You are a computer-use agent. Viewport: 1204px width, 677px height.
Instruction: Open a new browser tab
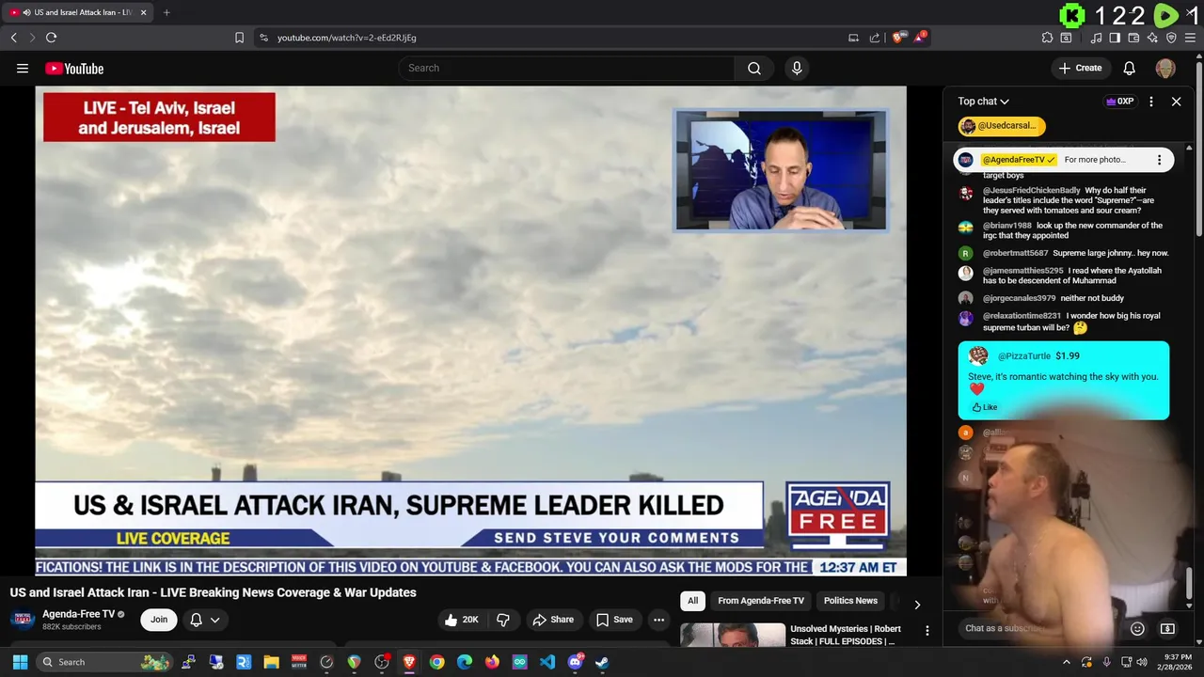coord(166,12)
